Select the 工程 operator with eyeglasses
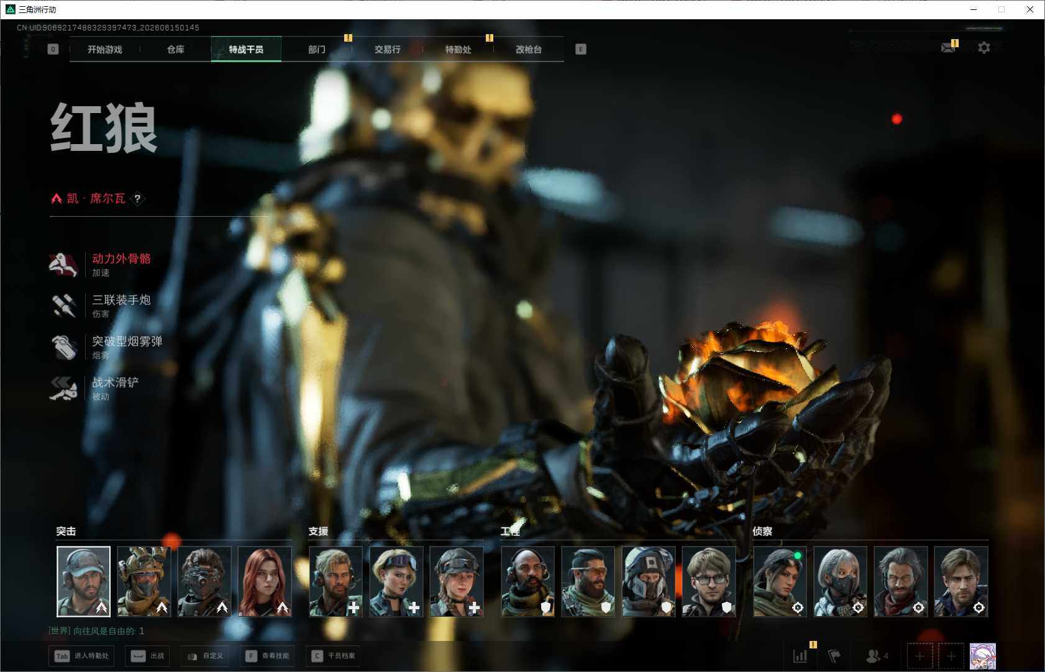The height and width of the screenshot is (672, 1045). (x=709, y=581)
